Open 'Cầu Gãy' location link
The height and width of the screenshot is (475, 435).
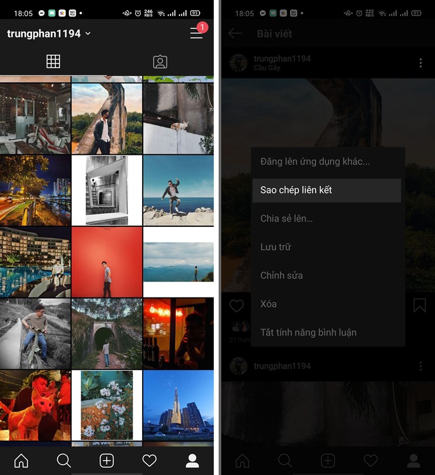267,68
